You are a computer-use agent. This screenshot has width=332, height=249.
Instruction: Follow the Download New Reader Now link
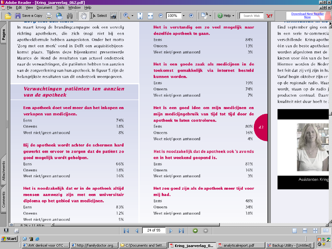pyautogui.click(x=307, y=16)
